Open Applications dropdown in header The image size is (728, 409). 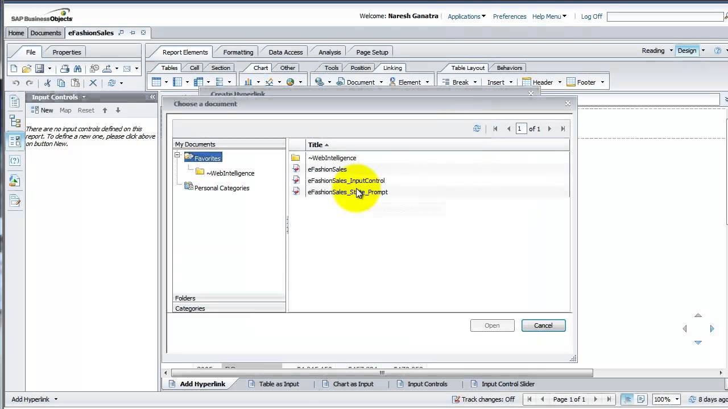click(x=466, y=16)
